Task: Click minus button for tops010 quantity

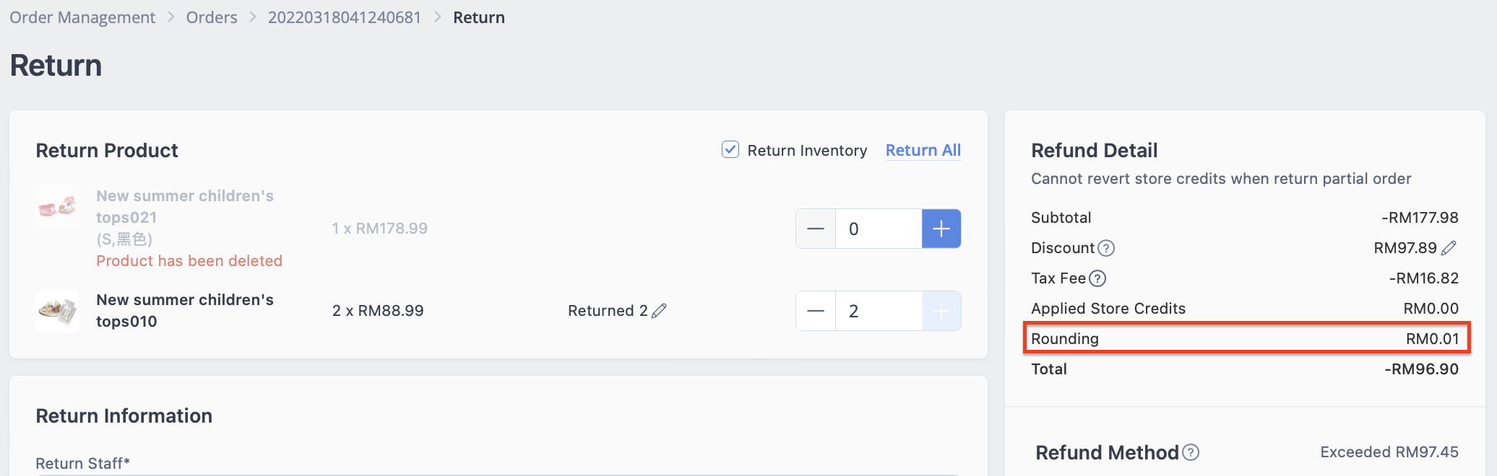Action: click(816, 311)
